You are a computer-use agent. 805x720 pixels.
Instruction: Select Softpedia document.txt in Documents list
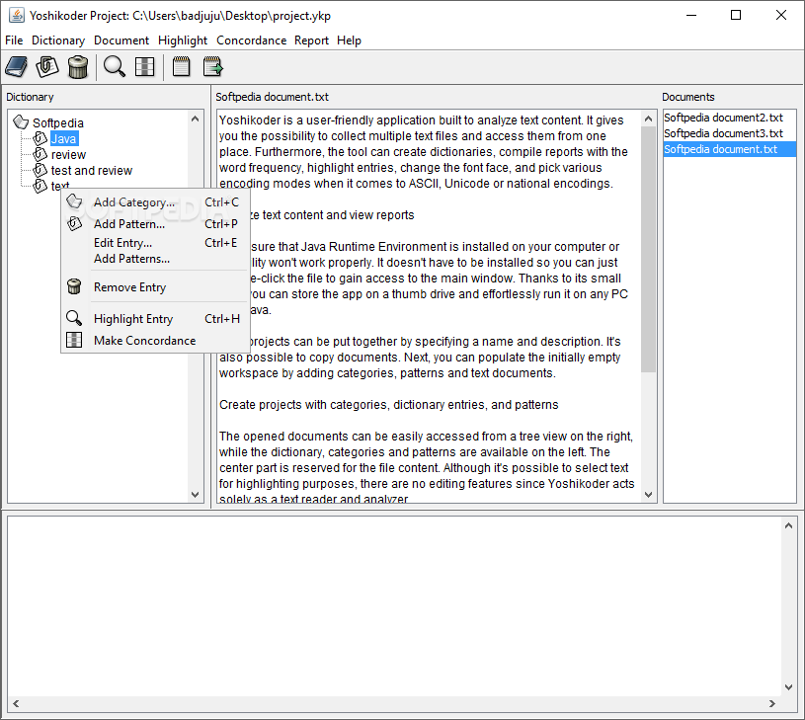[x=729, y=149]
